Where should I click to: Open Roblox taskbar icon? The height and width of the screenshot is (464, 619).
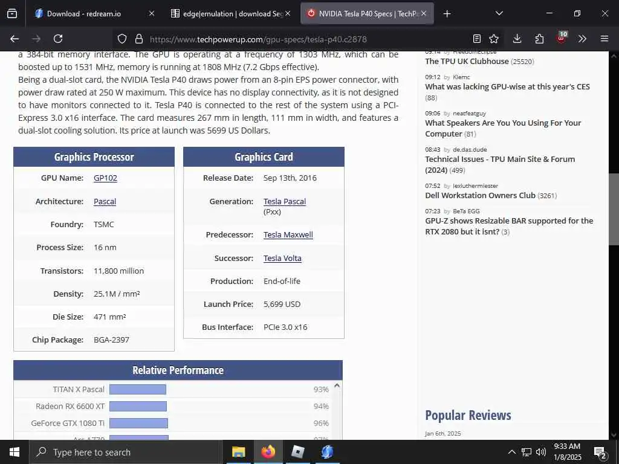[297, 452]
